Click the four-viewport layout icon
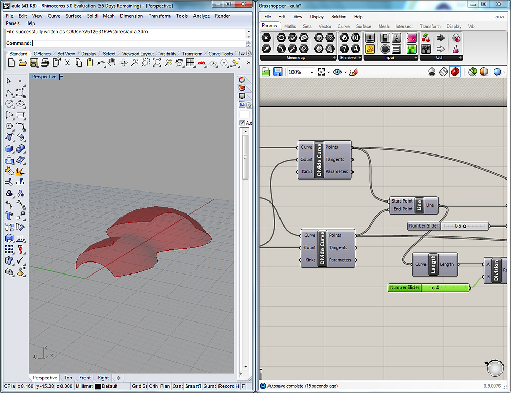 coord(190,63)
